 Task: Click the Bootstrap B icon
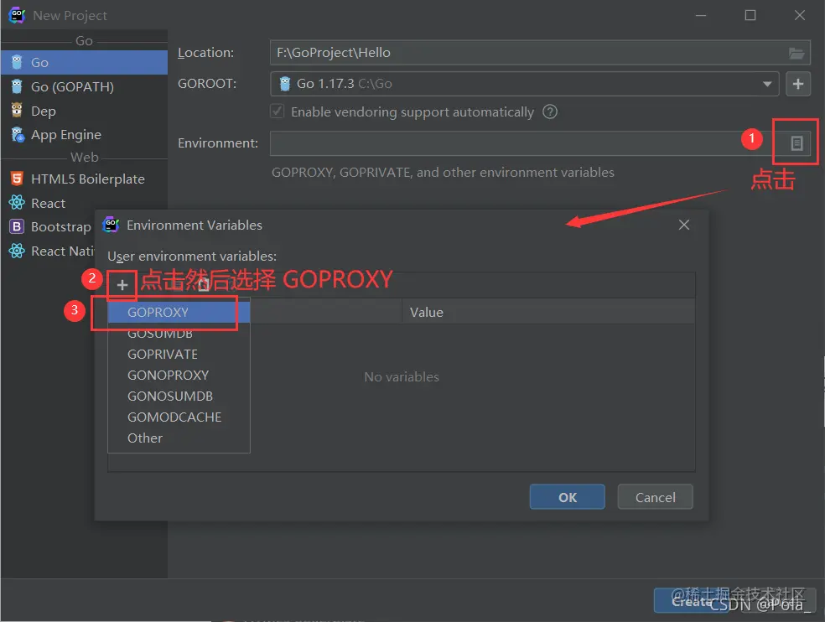click(17, 226)
